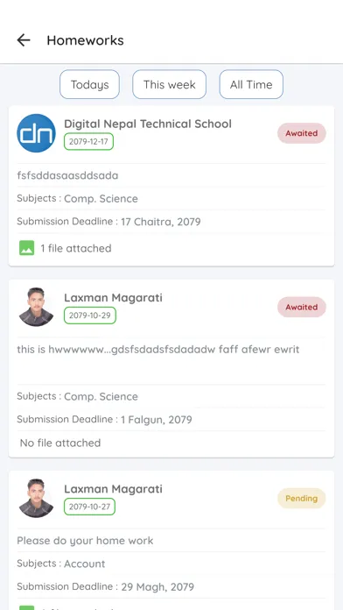This screenshot has height=610, width=343.
Task: Tap the 2079-10-29 date tag
Action: (90, 316)
